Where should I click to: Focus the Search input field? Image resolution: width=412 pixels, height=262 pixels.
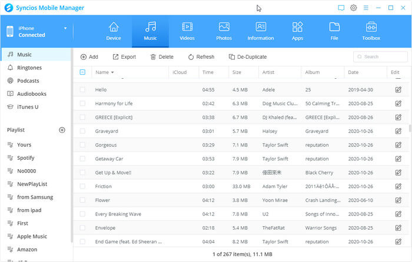click(380, 56)
